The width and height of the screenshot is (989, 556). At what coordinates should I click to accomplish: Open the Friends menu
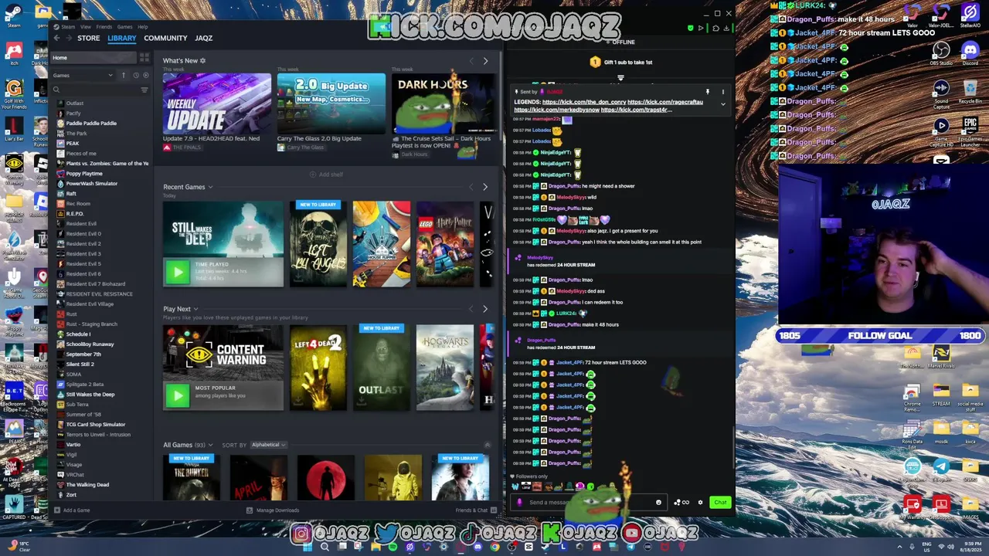coord(104,27)
